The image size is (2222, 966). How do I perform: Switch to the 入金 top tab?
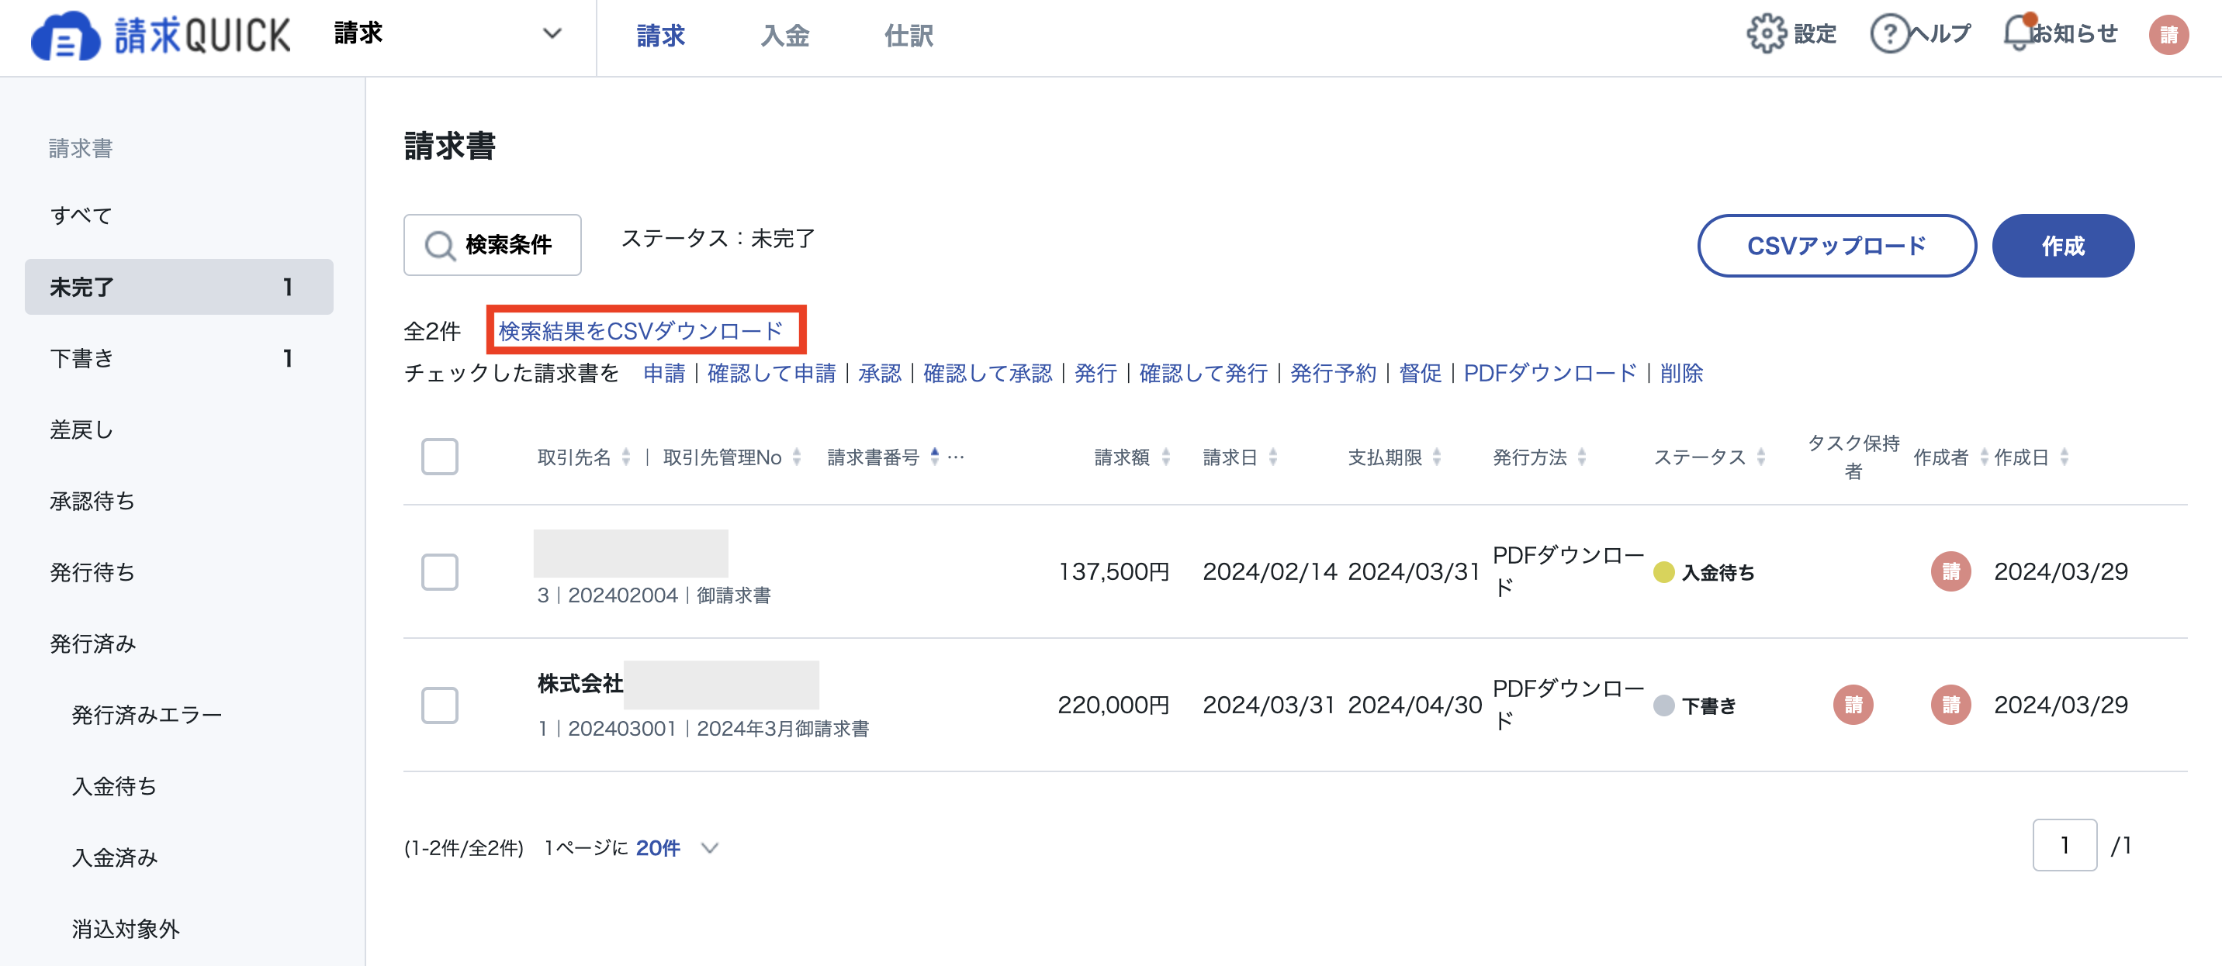784,36
